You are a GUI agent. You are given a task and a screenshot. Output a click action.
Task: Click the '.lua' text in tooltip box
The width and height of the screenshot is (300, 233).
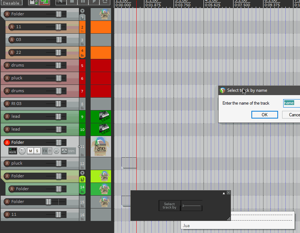point(186,226)
